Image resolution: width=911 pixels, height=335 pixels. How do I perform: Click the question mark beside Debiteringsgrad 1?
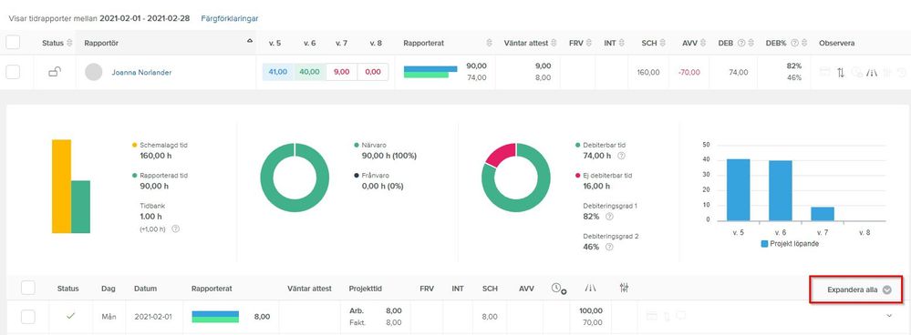coord(609,216)
